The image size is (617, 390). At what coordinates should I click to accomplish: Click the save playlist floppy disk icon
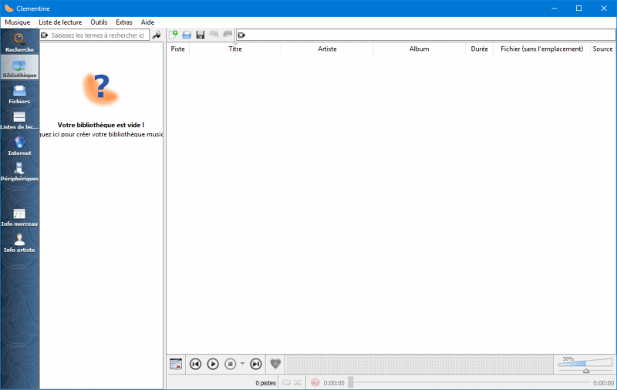pos(200,35)
